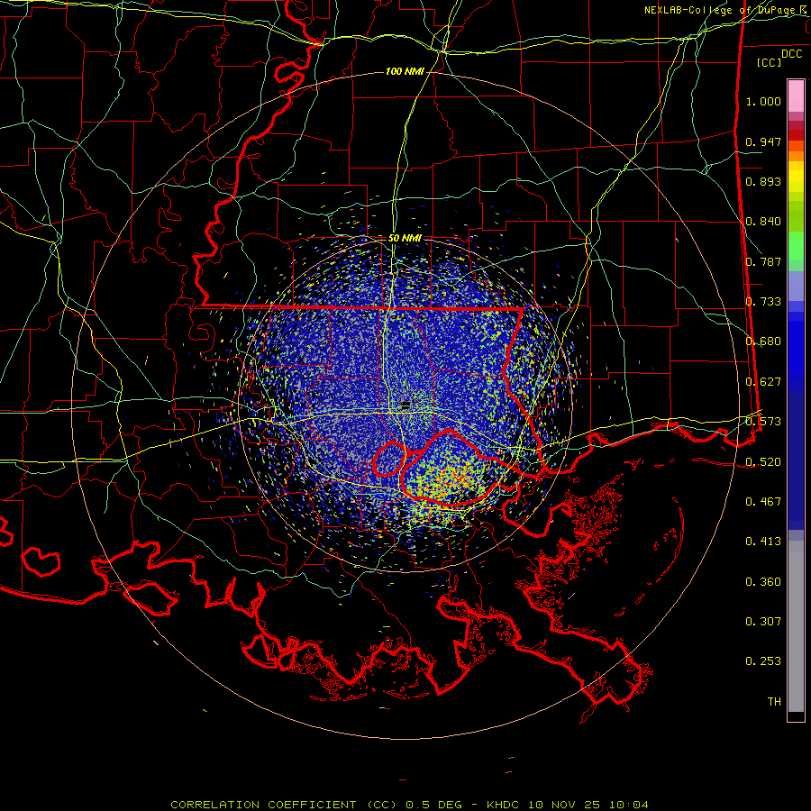Click the red swatch on the color bar
Image resolution: width=811 pixels, height=811 pixels.
coord(796,135)
